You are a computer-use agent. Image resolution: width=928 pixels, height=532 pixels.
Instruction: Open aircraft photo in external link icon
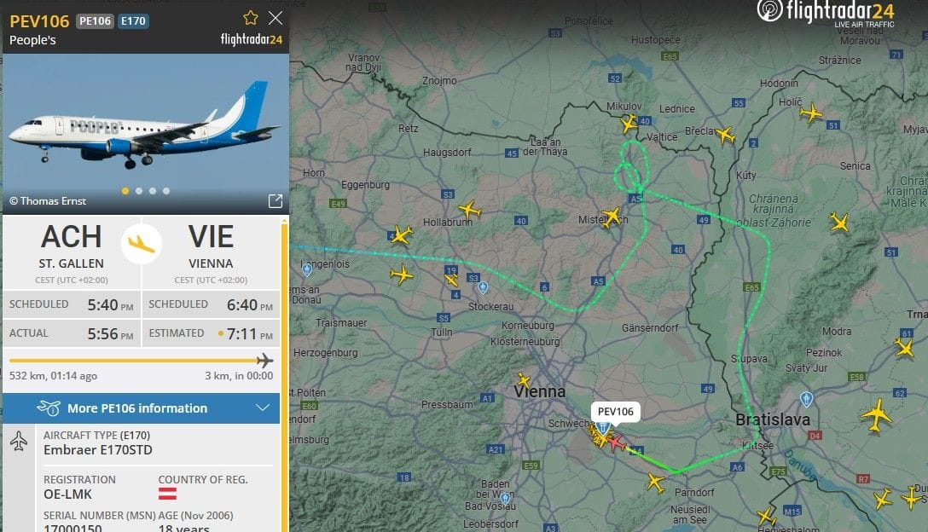coord(275,201)
